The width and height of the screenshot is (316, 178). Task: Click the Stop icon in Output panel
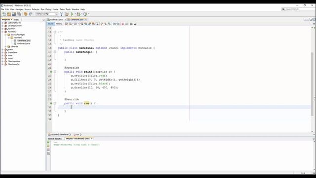tap(48, 150)
